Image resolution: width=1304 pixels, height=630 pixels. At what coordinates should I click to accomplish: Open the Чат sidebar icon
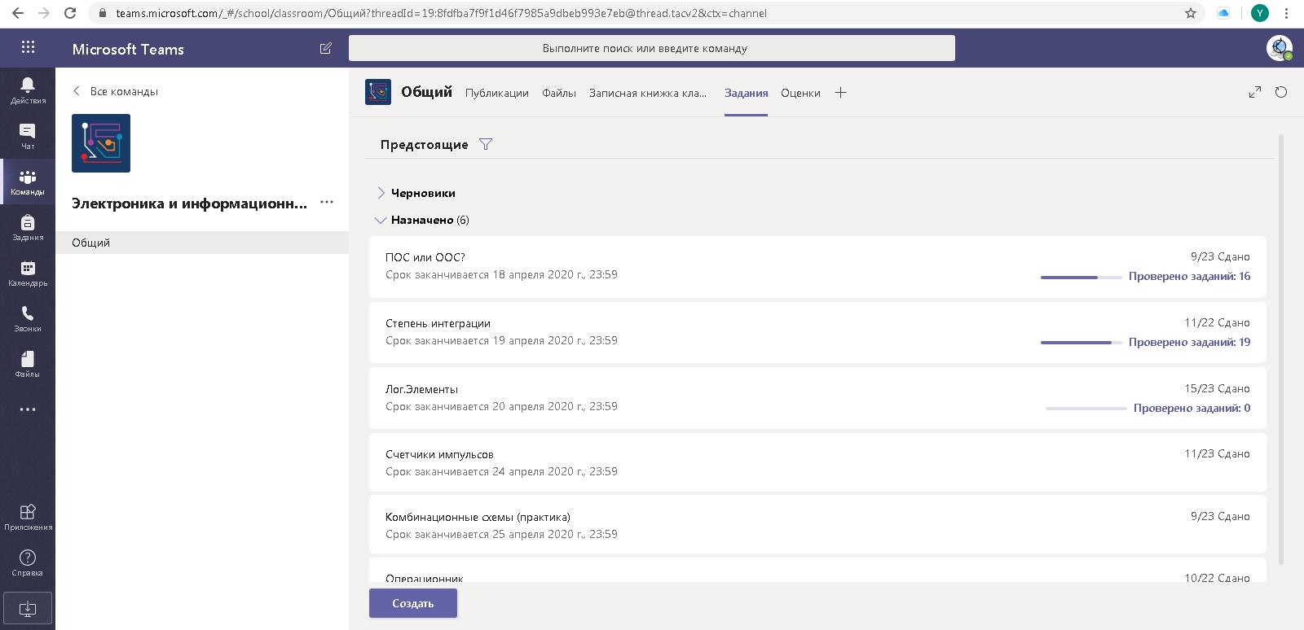click(x=28, y=135)
